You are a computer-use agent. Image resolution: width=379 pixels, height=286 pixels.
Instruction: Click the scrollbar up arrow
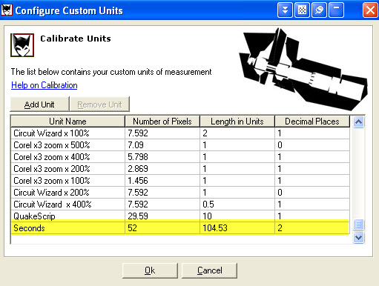(x=358, y=122)
